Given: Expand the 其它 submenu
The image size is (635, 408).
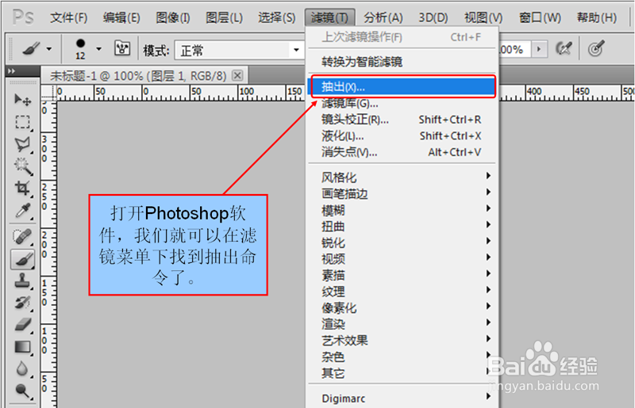Looking at the screenshot, I should (402, 373).
